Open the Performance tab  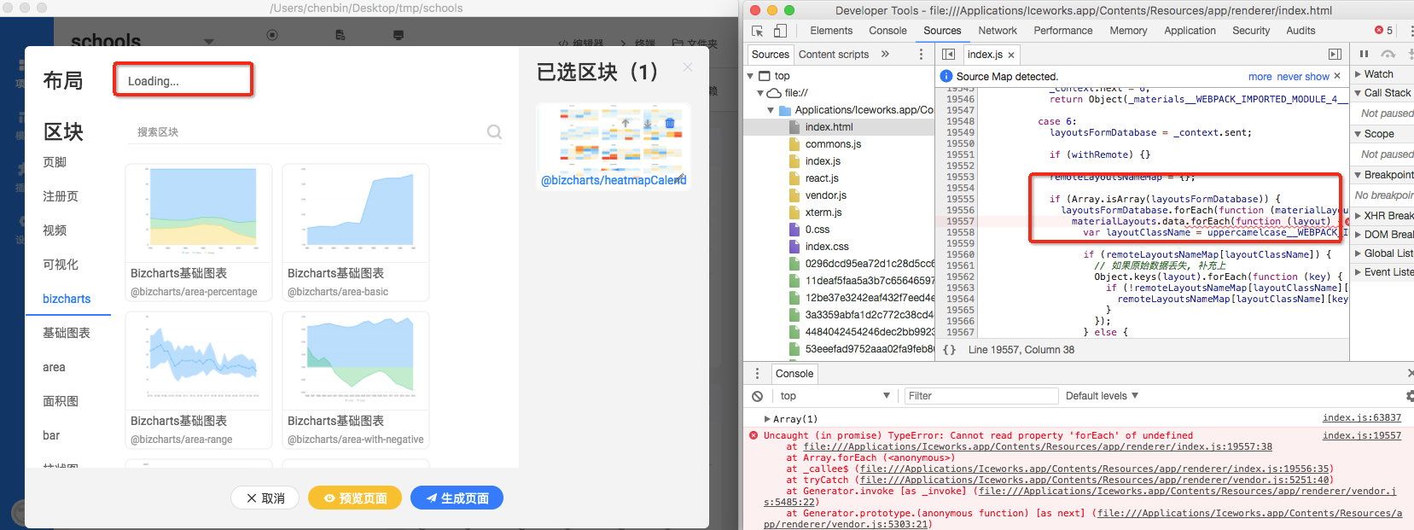[x=1062, y=31]
